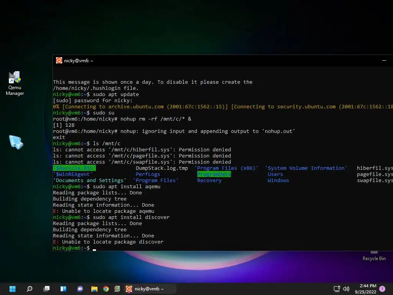Click 'hiberfil.sys': Permission denied error line
The width and height of the screenshot is (393, 295).
pyautogui.click(x=142, y=149)
